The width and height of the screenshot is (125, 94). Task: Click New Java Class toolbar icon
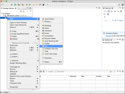coord(29,5)
